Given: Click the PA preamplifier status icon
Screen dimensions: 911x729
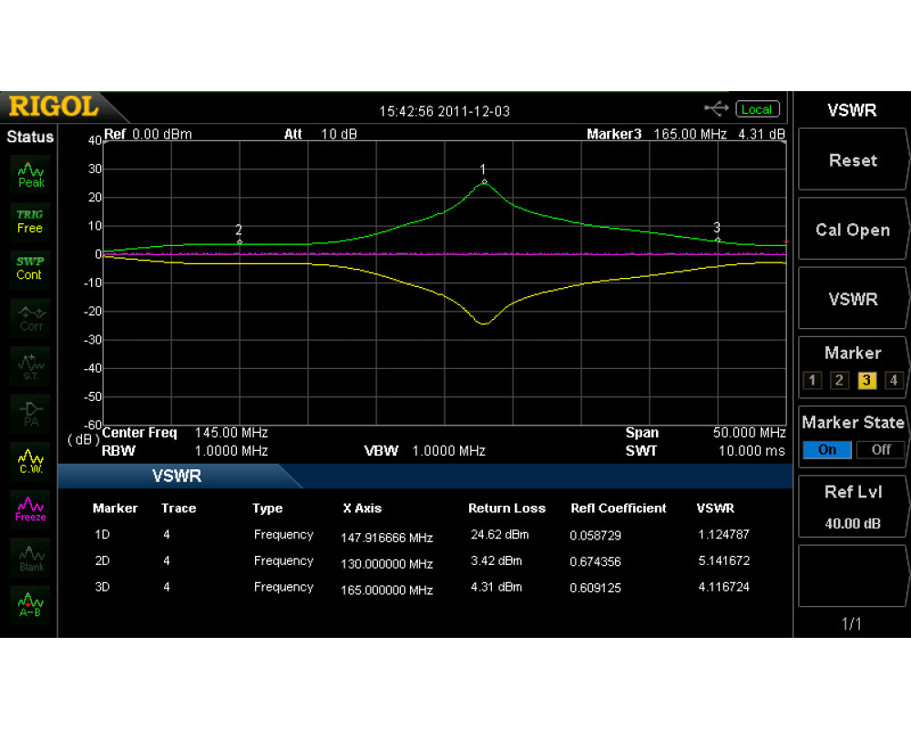Looking at the screenshot, I should pos(31,412).
